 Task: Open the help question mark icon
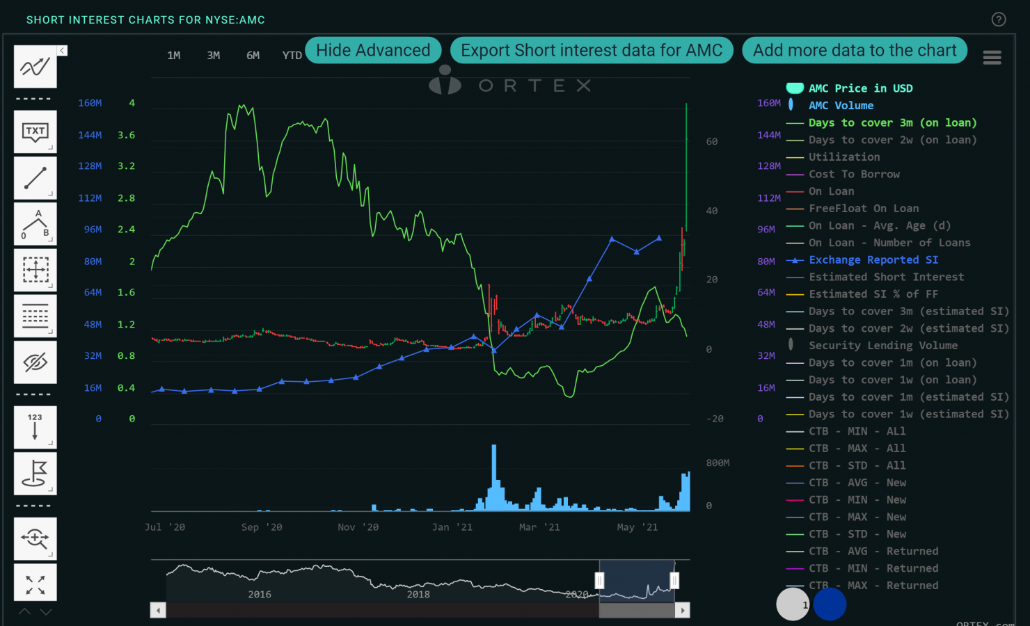pyautogui.click(x=999, y=19)
